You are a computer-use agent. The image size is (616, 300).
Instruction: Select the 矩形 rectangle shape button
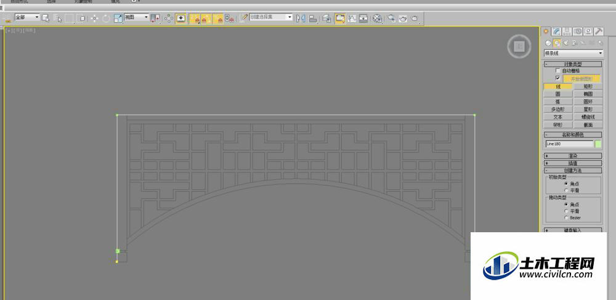coord(588,86)
